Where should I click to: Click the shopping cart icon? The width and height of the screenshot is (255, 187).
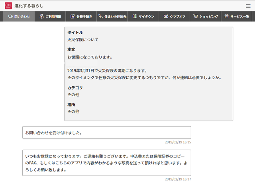click(196, 16)
